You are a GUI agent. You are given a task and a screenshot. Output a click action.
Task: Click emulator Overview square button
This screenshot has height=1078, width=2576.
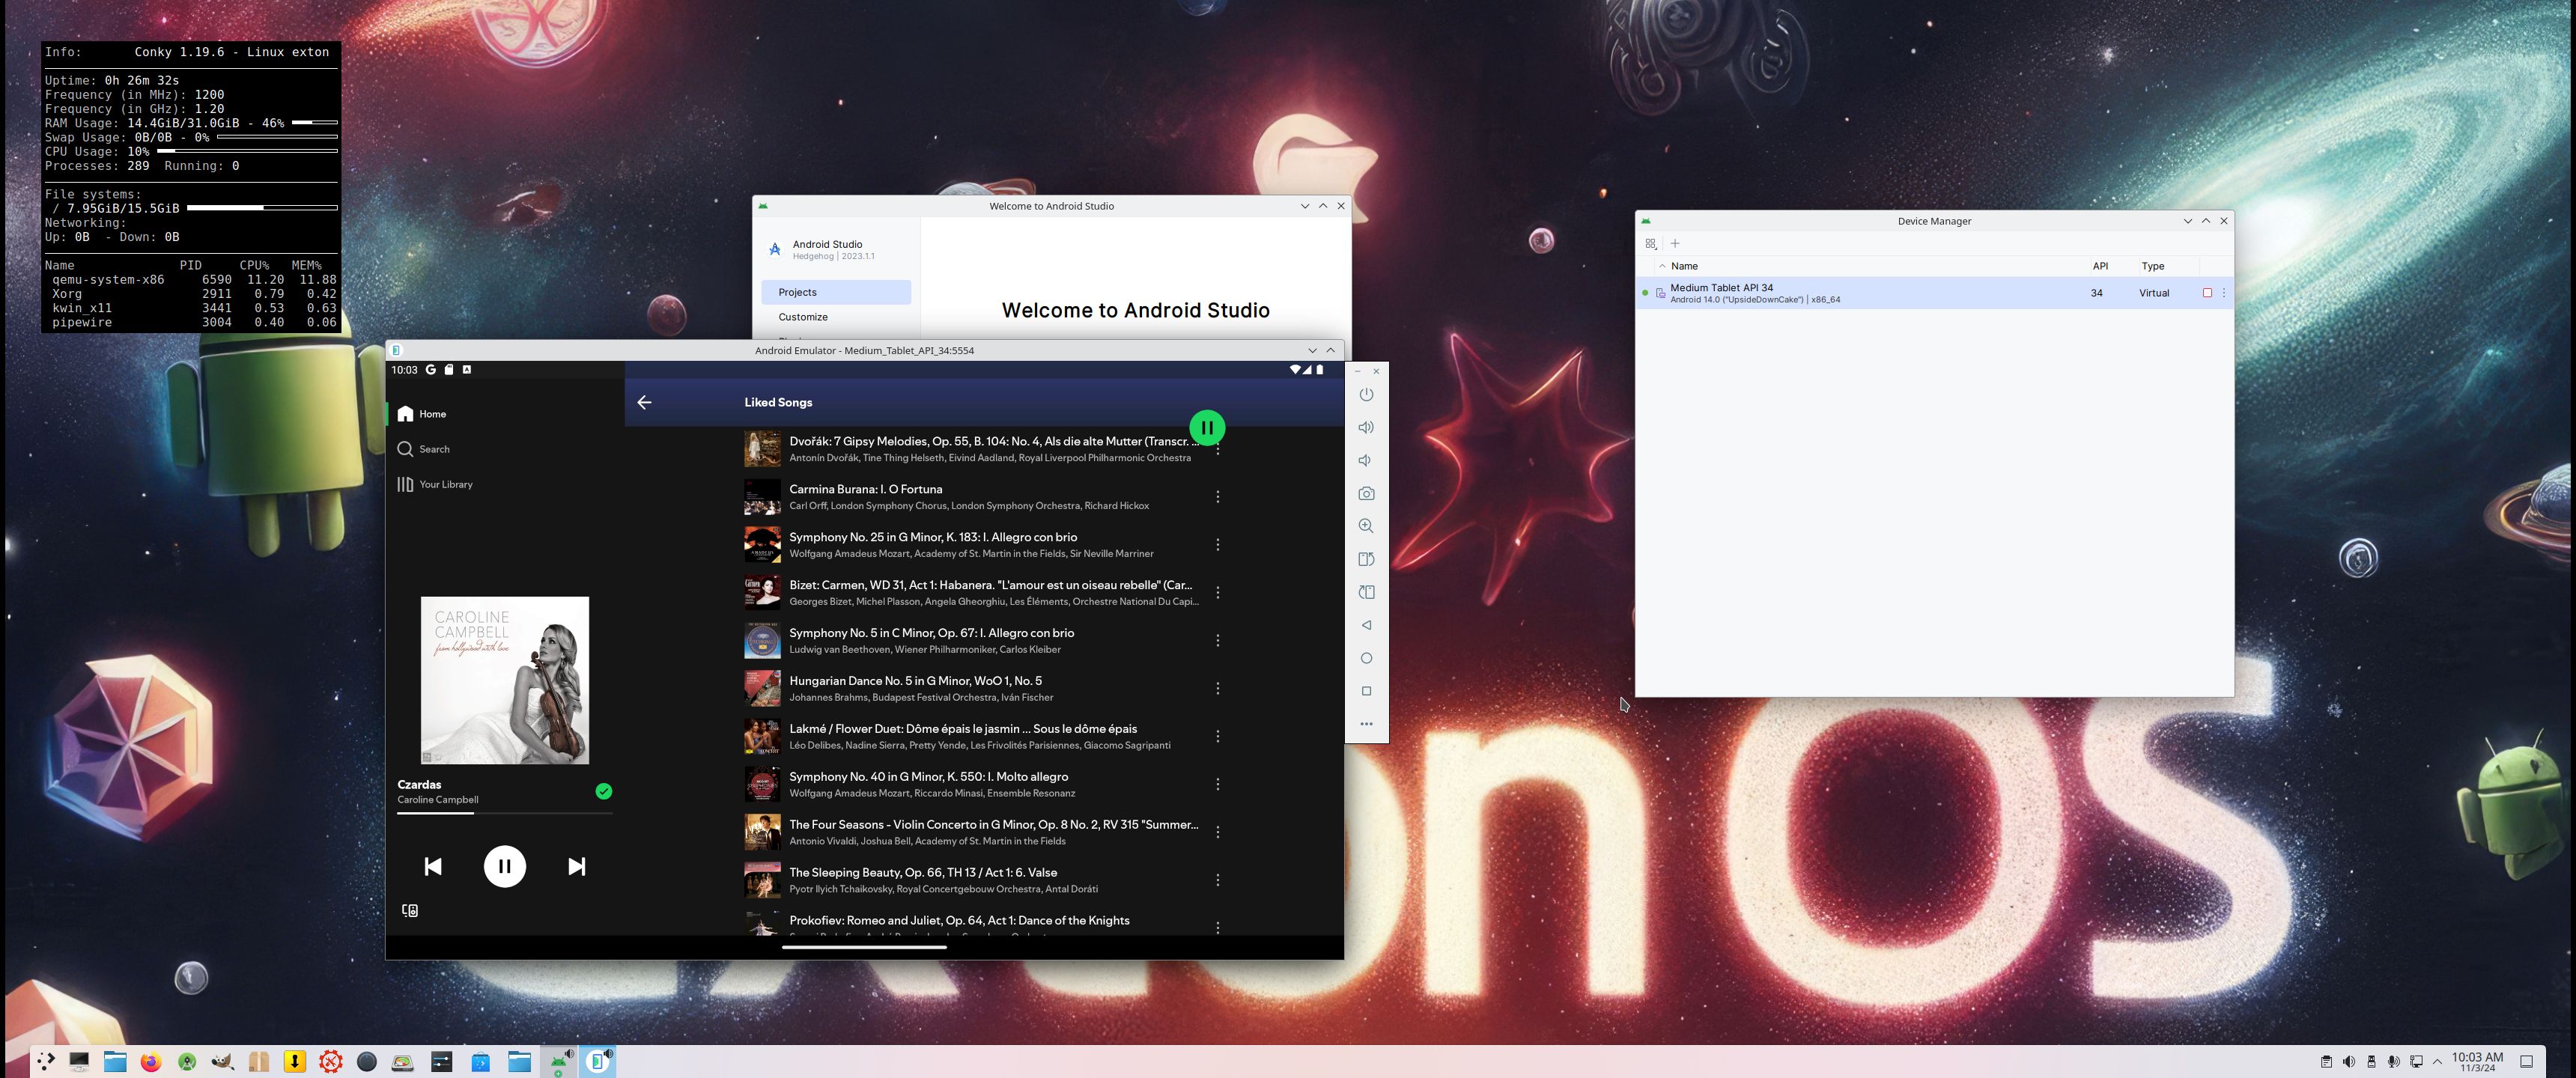(1366, 691)
